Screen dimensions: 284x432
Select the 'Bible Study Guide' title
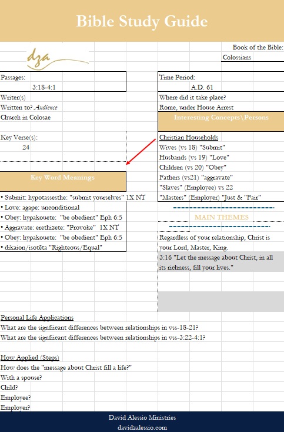(142, 21)
